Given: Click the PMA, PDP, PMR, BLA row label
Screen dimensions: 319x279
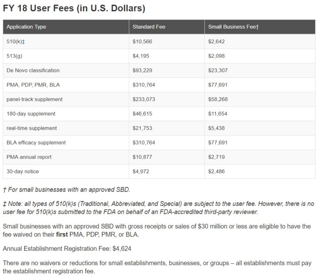Looking at the screenshot, I should 33,85.
